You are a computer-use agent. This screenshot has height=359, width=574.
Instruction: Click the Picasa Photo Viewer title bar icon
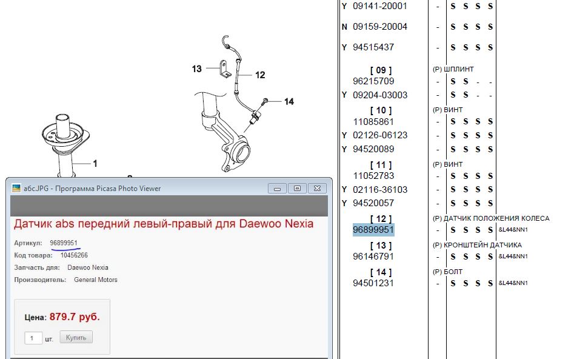click(16, 188)
